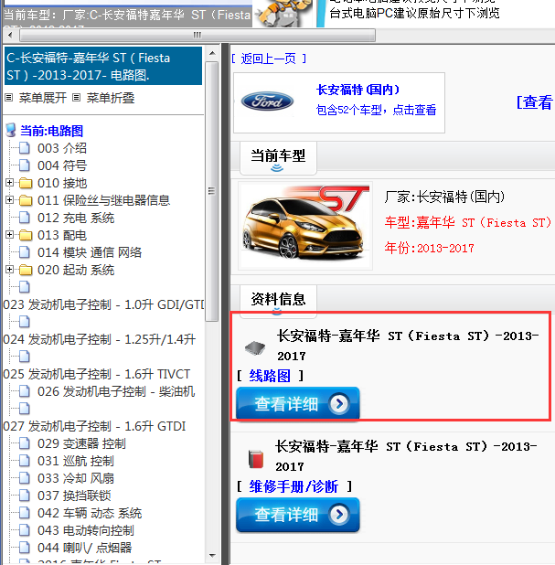Click the 043 电动转向控制 page icon
The width and height of the screenshot is (555, 565).
tap(25, 530)
